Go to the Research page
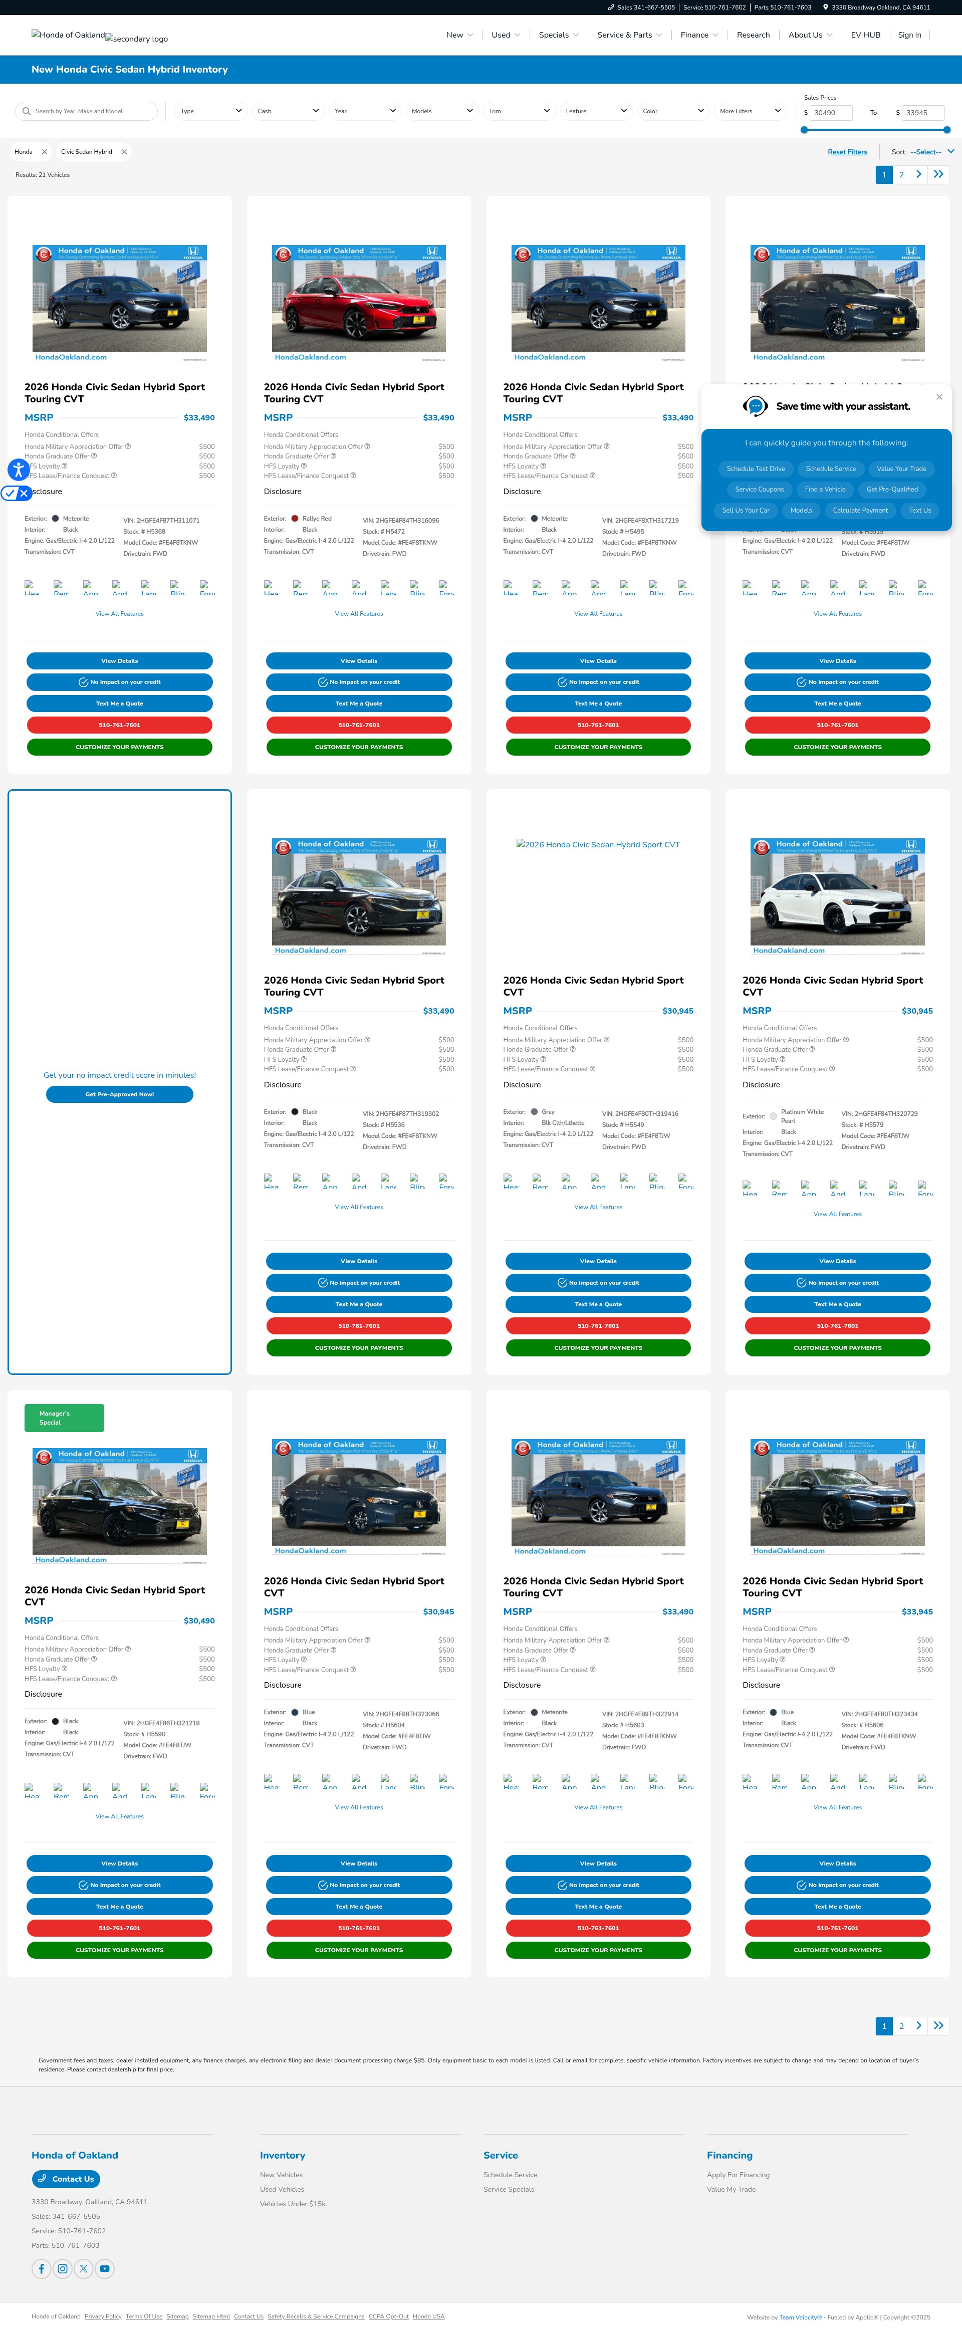Viewport: 962px width, 2330px height. pos(753,35)
